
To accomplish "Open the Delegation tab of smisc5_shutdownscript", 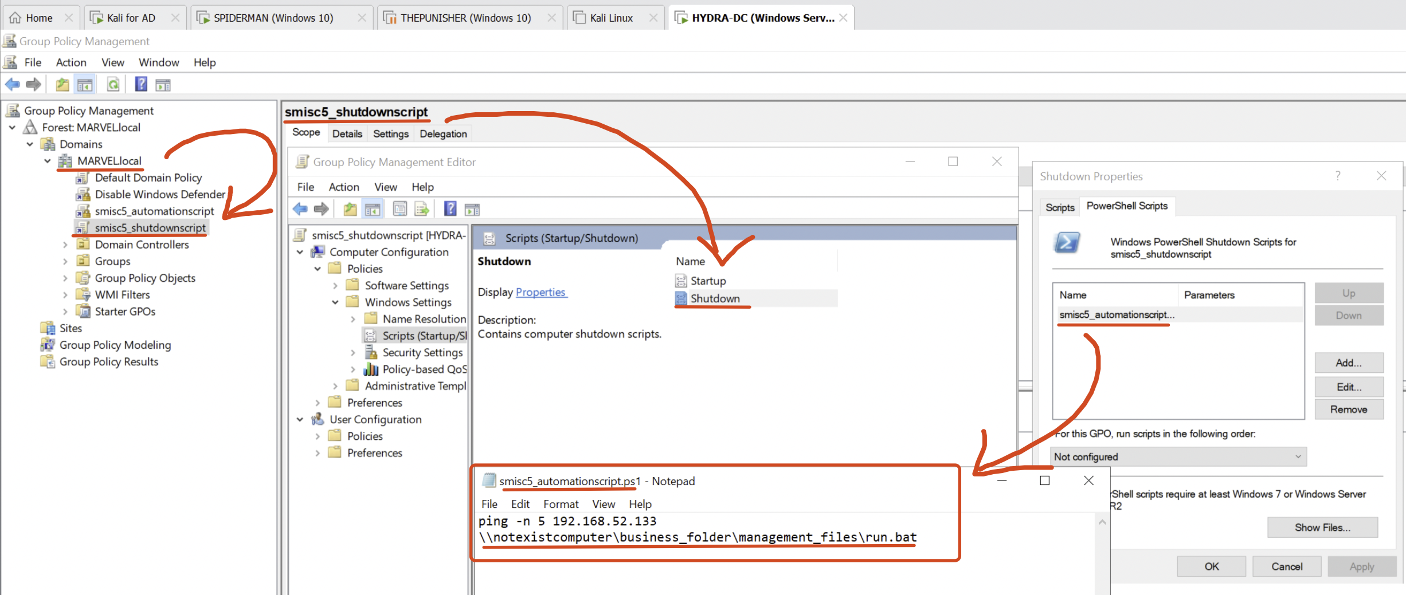I will coord(442,133).
